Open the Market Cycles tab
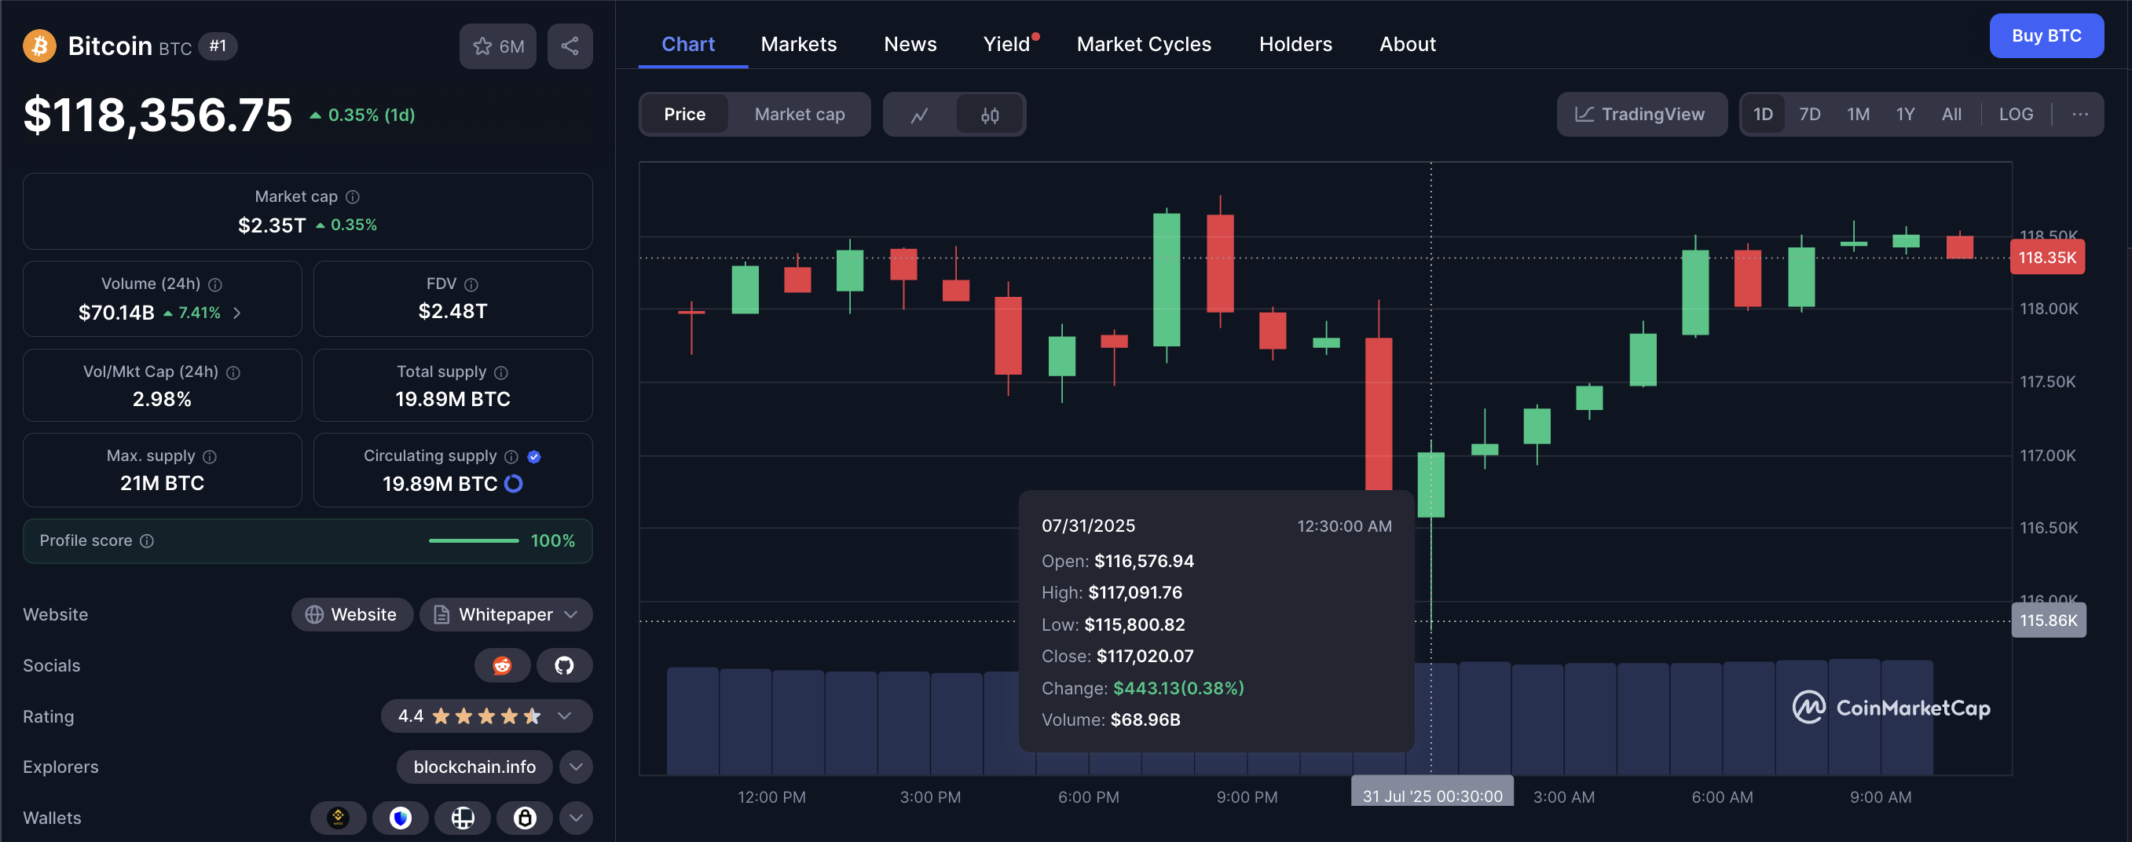This screenshot has width=2132, height=842. pos(1144,44)
